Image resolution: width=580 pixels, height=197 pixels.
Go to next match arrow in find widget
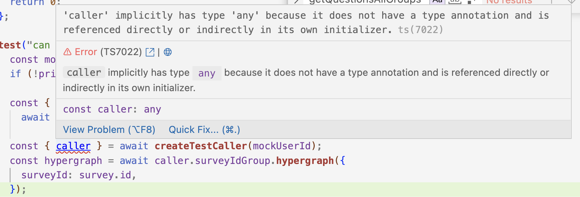pyautogui.click(x=572, y=1)
